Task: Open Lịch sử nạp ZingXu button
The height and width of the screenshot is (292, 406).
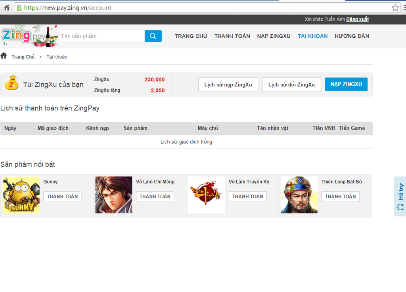Action: (228, 85)
